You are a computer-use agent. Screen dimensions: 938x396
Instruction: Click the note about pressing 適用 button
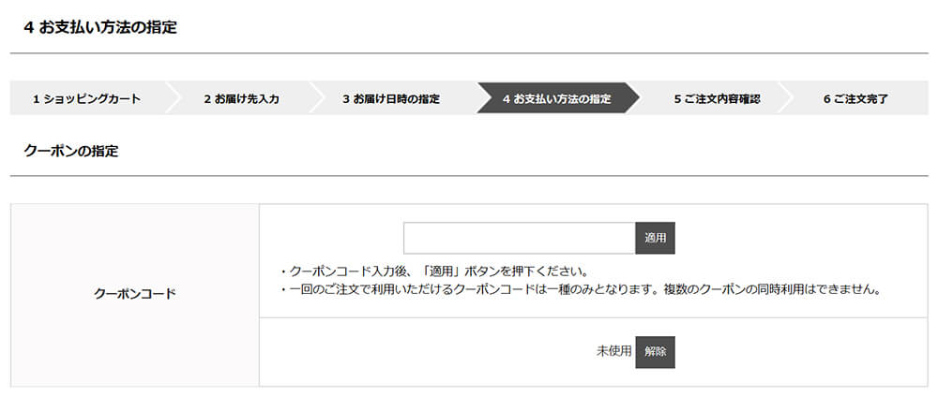coord(433,271)
